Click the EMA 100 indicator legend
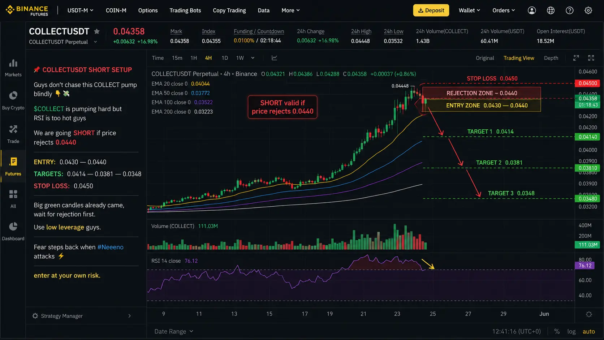The height and width of the screenshot is (340, 604). pyautogui.click(x=182, y=103)
